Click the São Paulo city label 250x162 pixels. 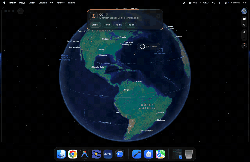(161, 120)
